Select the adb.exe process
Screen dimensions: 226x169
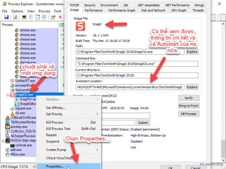[x=16, y=150]
